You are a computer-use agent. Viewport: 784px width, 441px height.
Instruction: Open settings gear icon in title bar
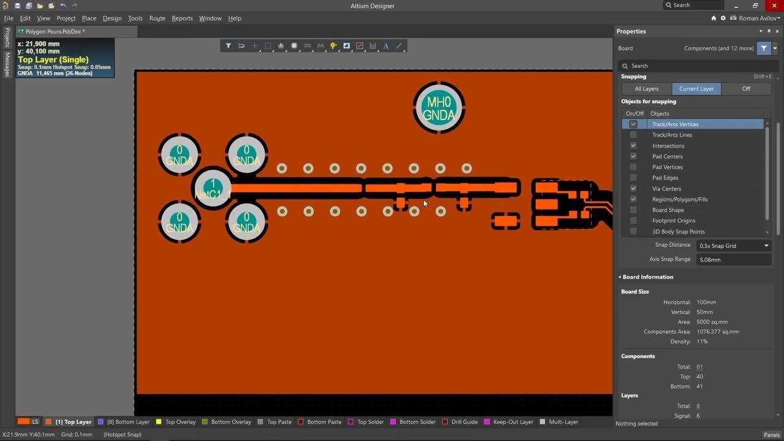pos(723,18)
